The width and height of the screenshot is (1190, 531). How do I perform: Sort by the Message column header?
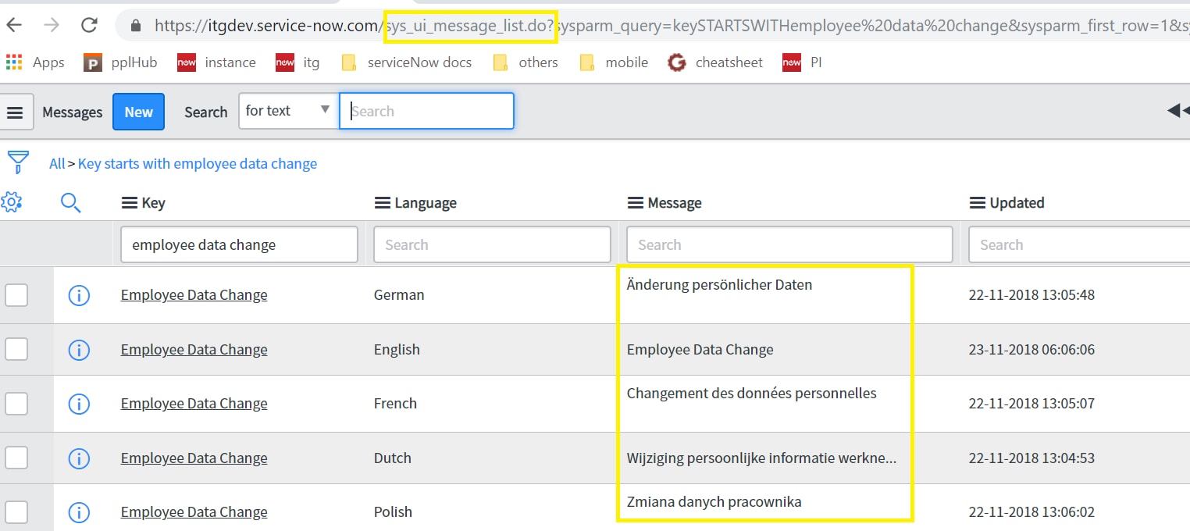pos(675,203)
